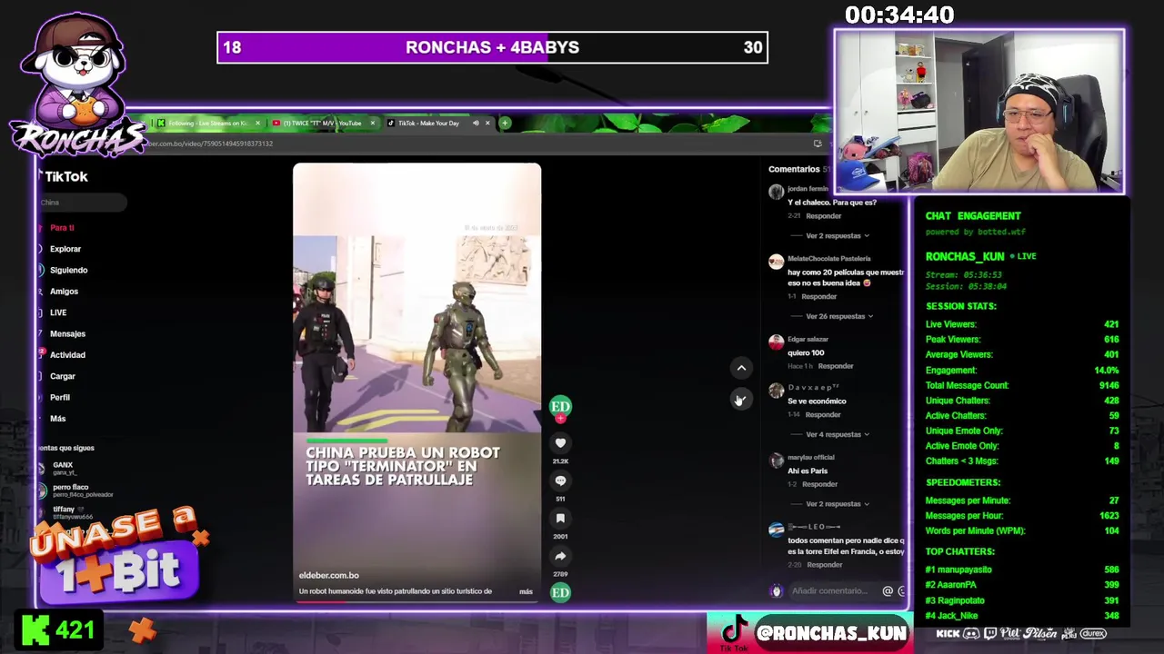Open 'Para ti' feed in sidebar
This screenshot has height=654, width=1164.
click(62, 228)
